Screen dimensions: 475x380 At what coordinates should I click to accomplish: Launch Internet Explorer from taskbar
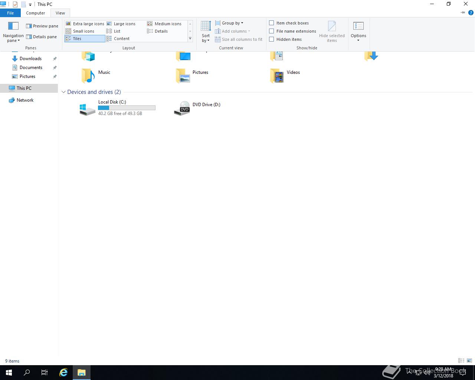[63, 373]
